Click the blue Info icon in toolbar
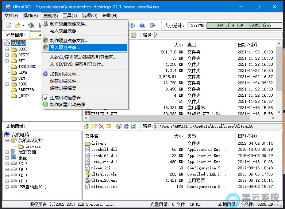Viewport: 285px width, 209px height. point(132,25)
